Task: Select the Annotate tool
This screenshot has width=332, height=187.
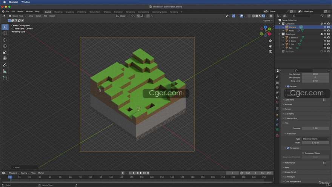Action: [x=5, y=65]
